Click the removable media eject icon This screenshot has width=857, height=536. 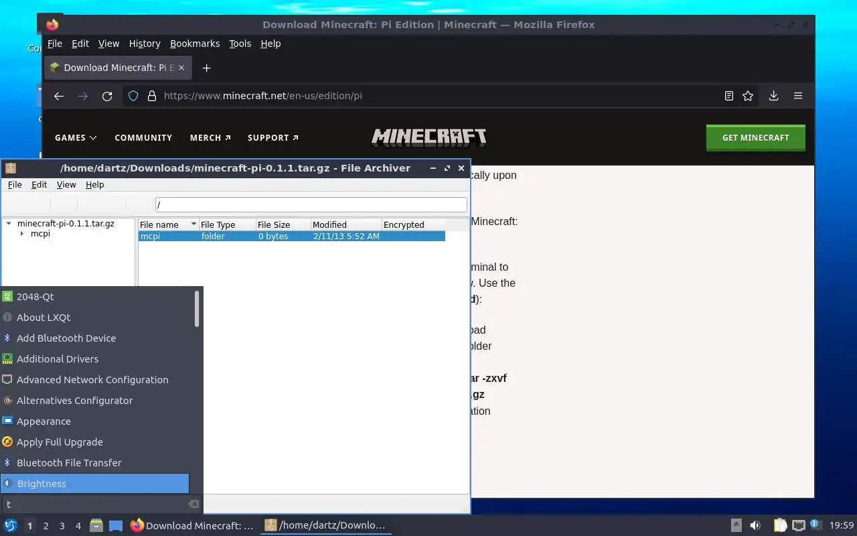pos(736,525)
